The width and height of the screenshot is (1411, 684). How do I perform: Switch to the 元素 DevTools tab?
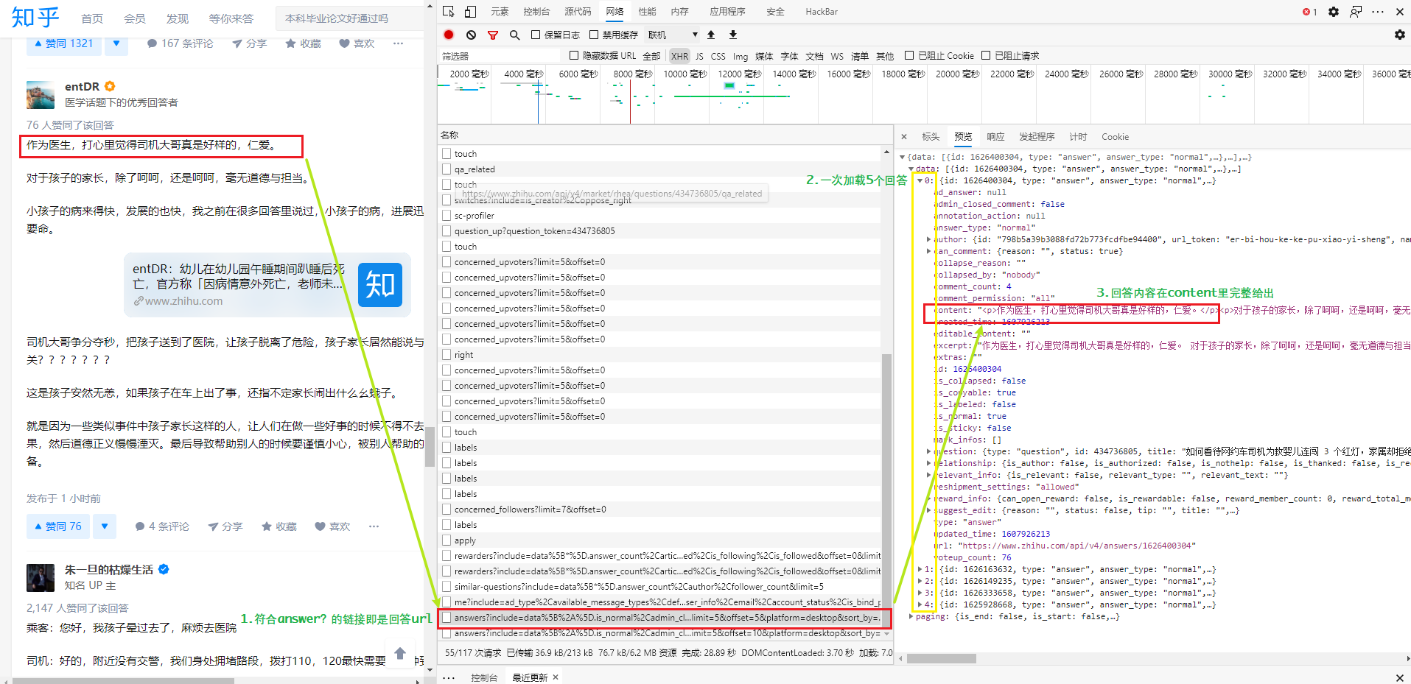(500, 12)
